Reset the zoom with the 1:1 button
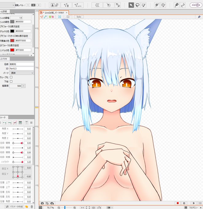The image size is (203, 209). [82, 207]
